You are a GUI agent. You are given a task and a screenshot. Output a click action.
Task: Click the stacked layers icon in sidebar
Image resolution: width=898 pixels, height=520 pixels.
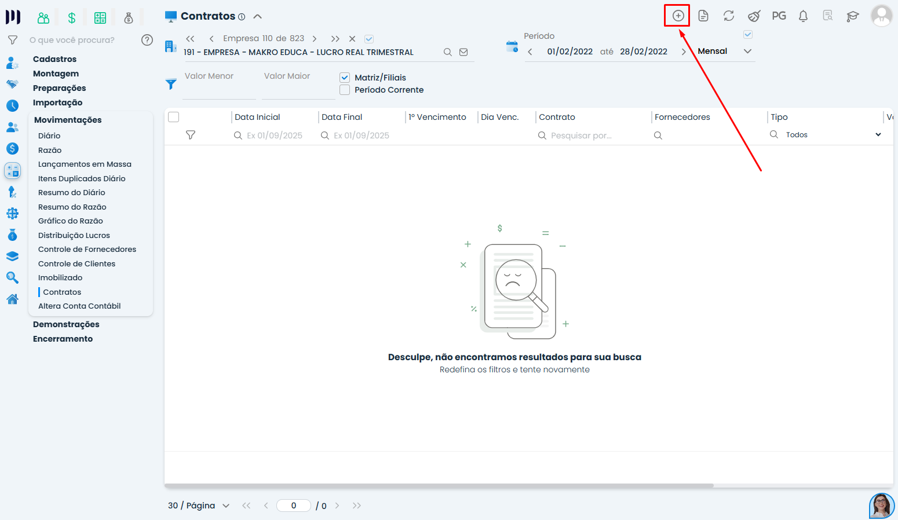[x=12, y=256]
